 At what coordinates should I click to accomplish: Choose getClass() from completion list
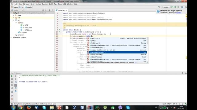pyautogui.click(x=117, y=38)
